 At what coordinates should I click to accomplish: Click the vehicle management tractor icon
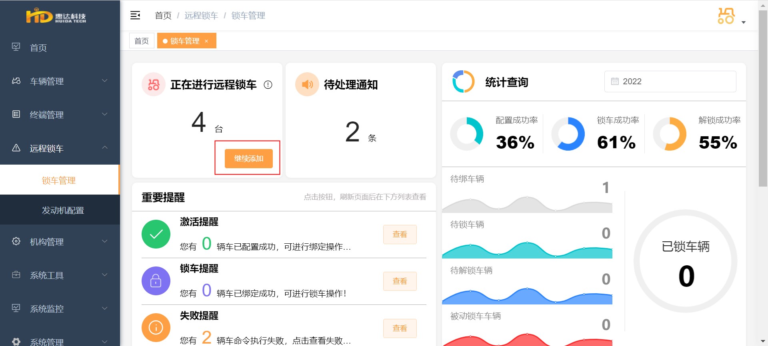pyautogui.click(x=16, y=81)
